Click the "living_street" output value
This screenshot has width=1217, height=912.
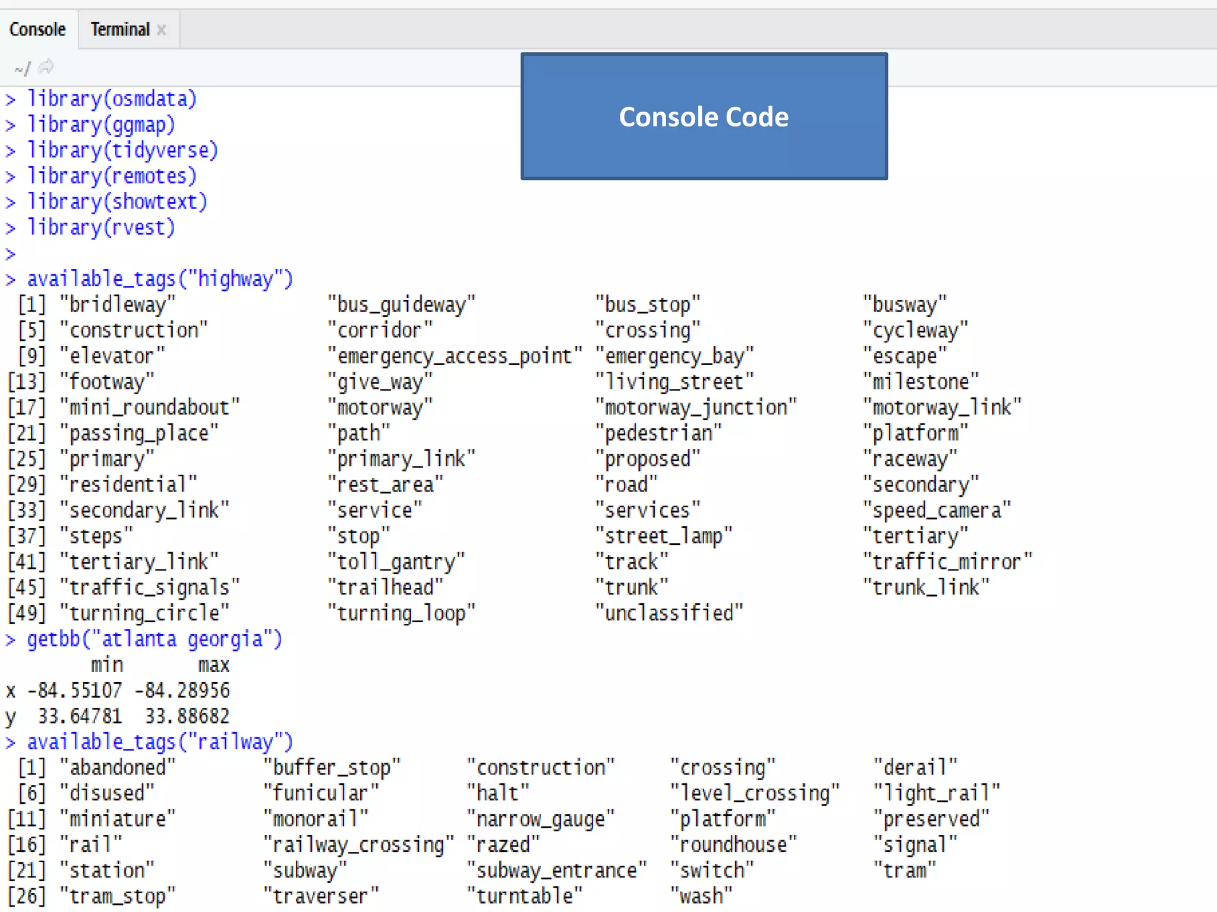(x=675, y=382)
